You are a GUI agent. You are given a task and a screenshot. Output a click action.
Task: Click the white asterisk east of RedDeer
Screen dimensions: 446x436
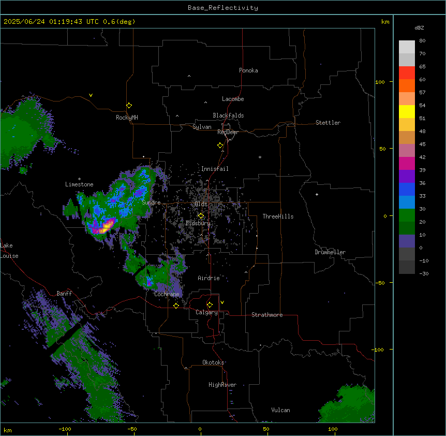coord(260,157)
